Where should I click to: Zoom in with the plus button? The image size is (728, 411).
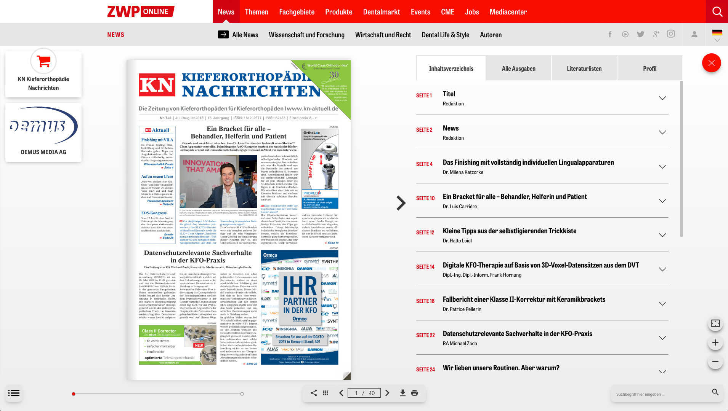click(715, 342)
